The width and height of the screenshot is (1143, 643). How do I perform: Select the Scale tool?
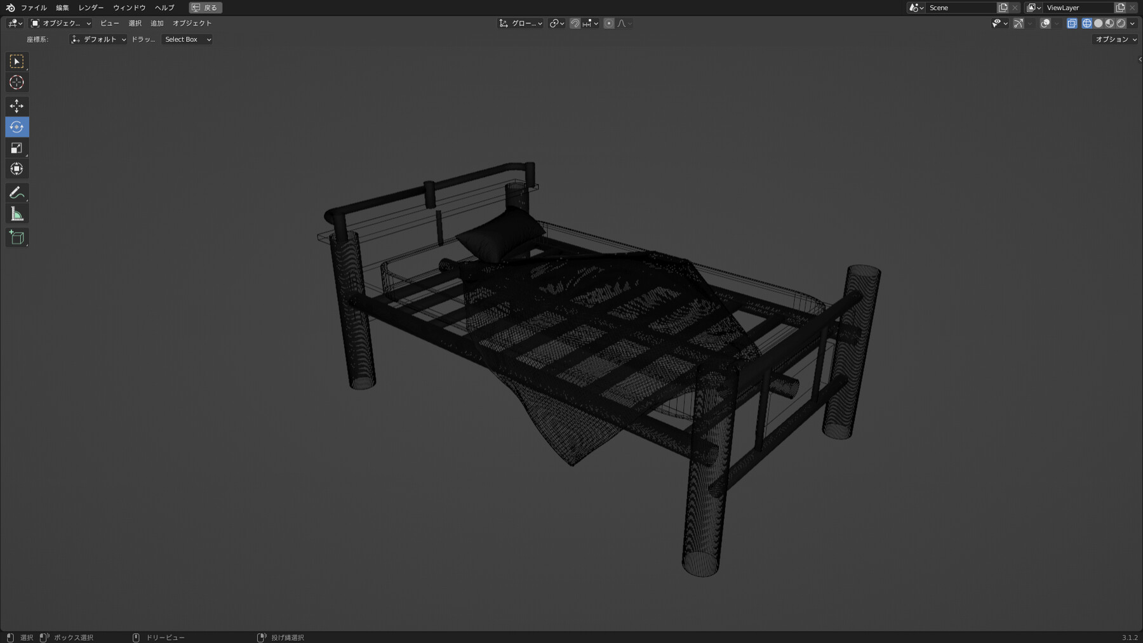tap(17, 147)
